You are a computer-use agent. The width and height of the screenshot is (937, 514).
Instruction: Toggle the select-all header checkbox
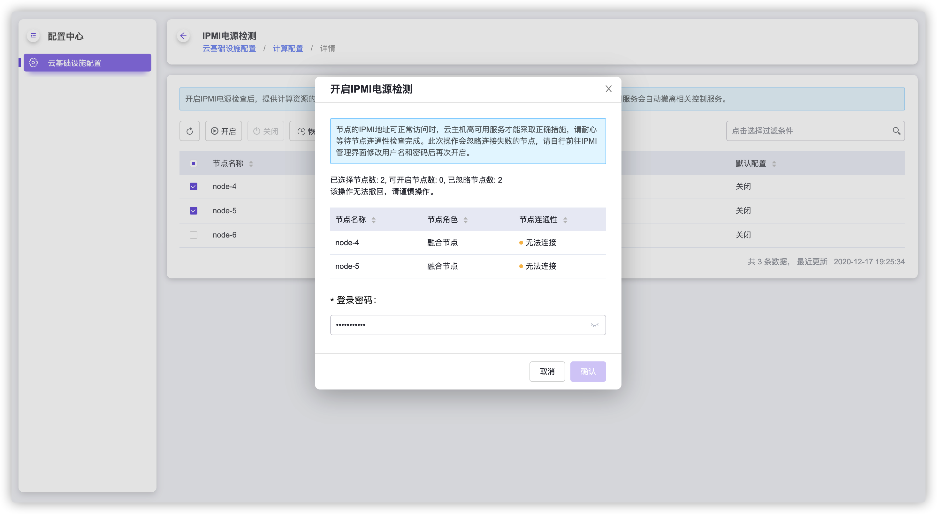(x=194, y=163)
